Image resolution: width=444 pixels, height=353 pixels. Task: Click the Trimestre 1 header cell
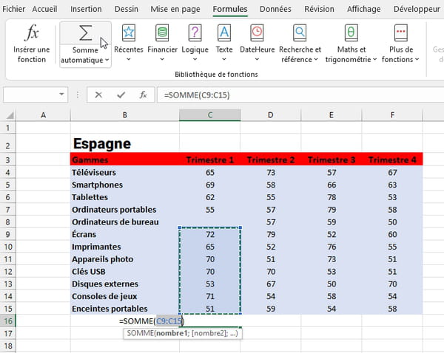coord(210,160)
